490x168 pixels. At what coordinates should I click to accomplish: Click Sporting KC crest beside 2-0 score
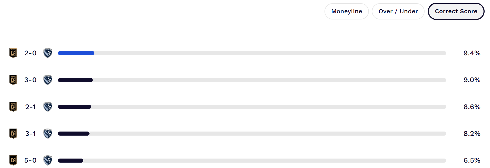[x=48, y=53]
